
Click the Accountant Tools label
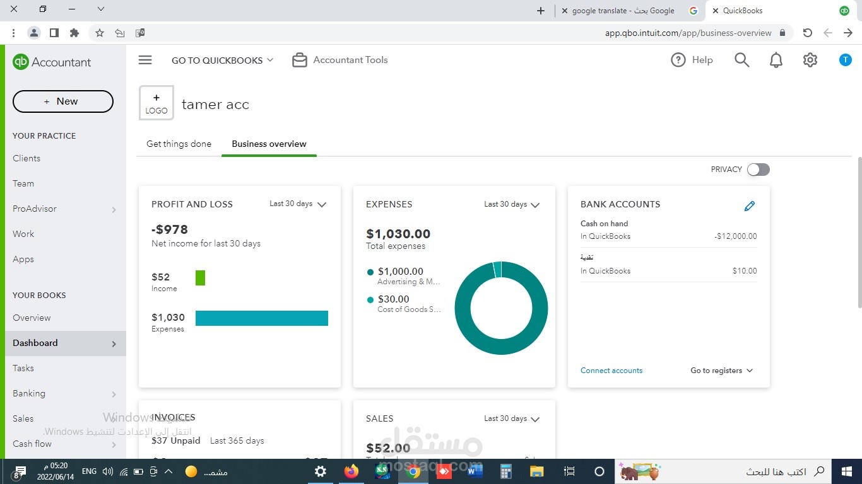[x=350, y=60]
